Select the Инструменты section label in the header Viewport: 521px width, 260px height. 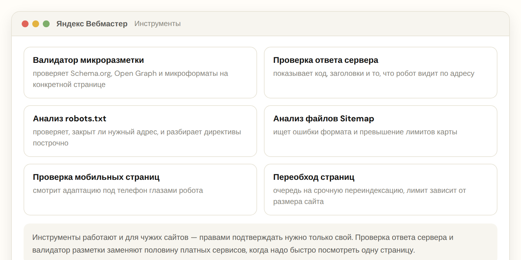point(158,24)
